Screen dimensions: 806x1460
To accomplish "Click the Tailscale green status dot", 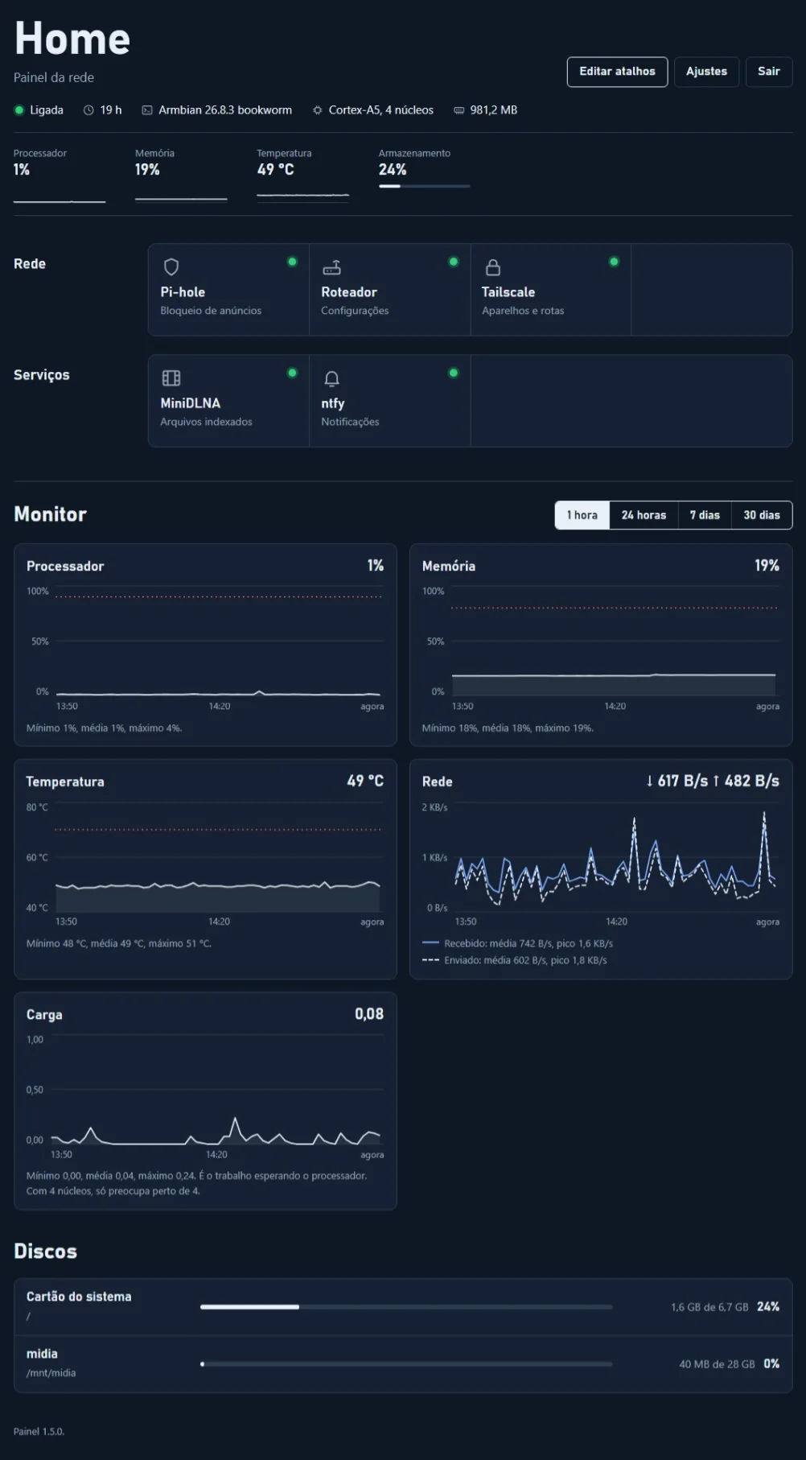I will [614, 262].
